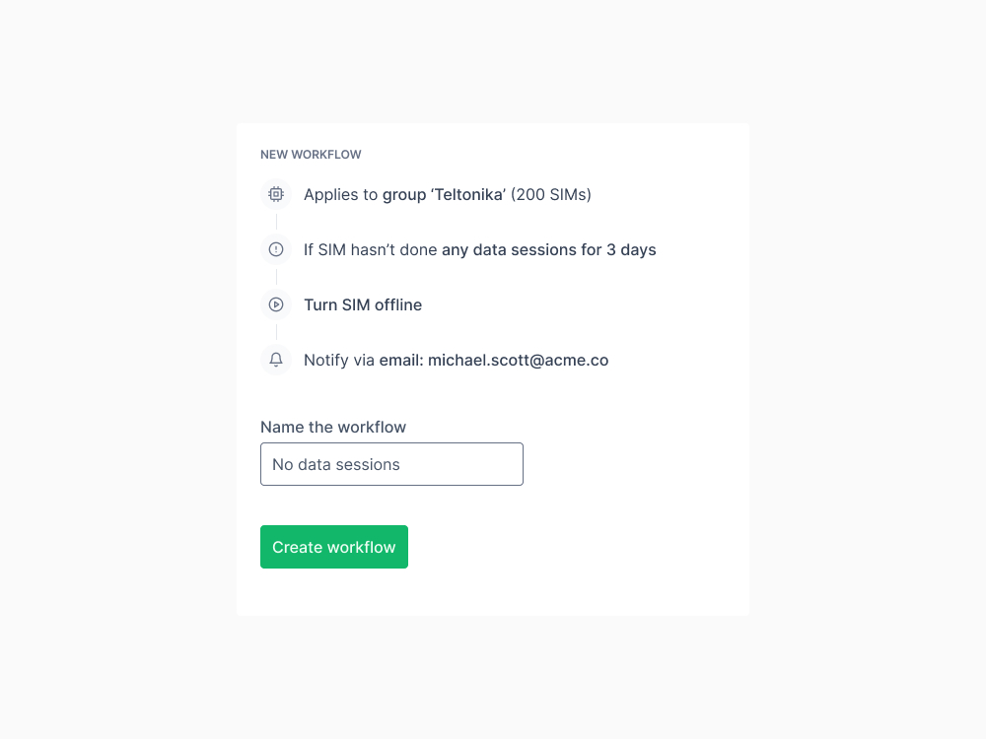Select the alert condition icon on the second step

click(275, 249)
